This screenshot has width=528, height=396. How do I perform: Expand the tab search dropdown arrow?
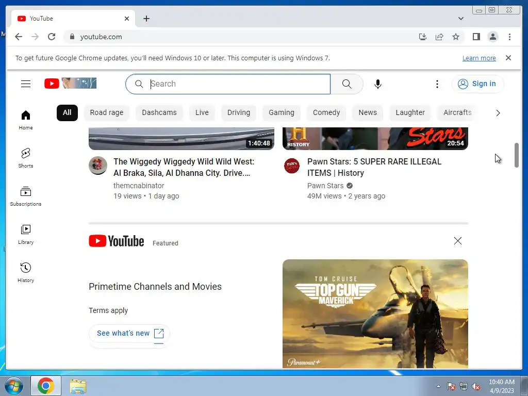(460, 19)
